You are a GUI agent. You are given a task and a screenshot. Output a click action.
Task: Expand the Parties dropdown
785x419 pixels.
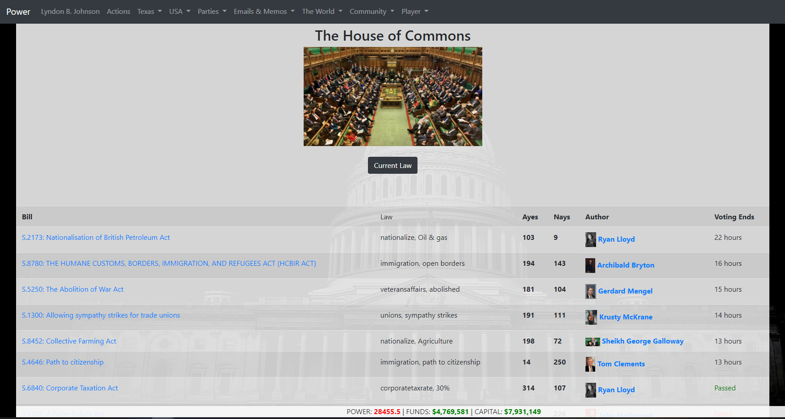click(212, 11)
